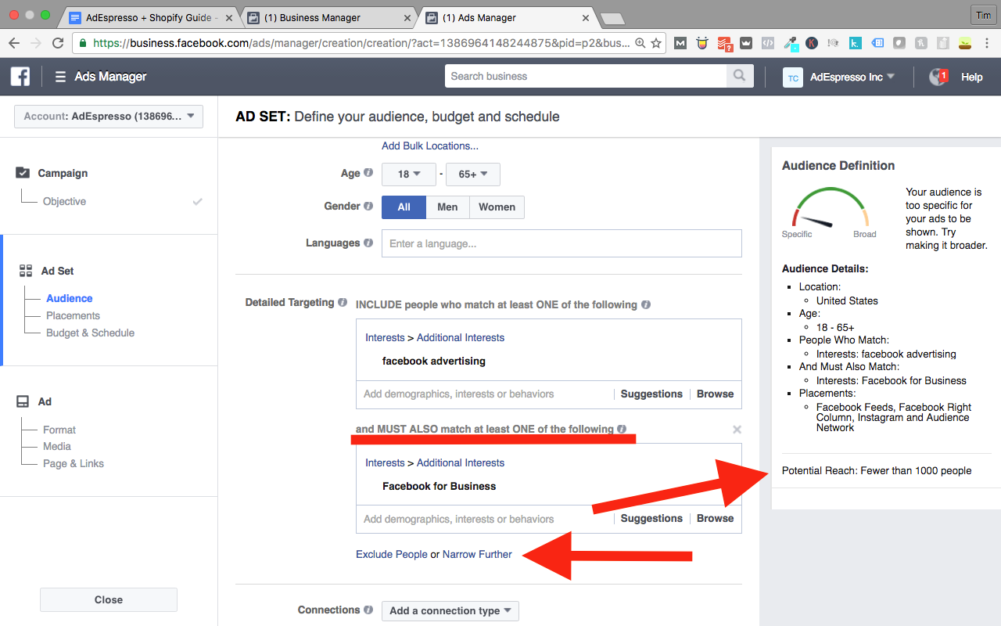
Task: Click the color picker eyedropper extension
Action: tap(790, 44)
